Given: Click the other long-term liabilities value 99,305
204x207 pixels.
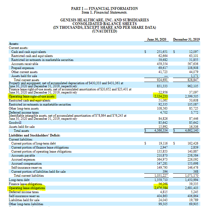Looking at the screenshot, I should (163, 204).
